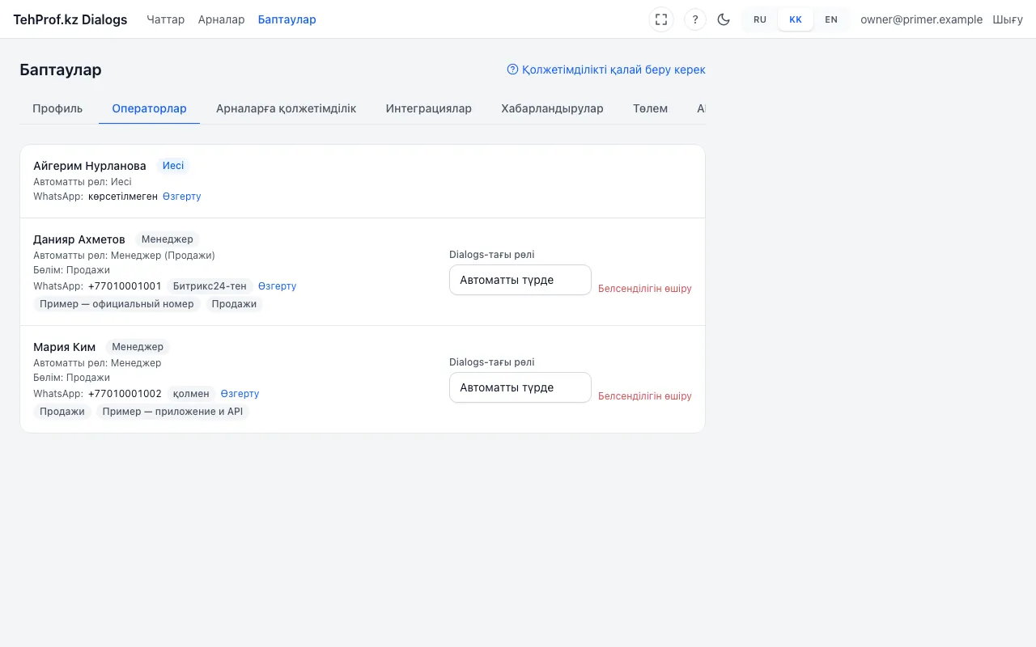This screenshot has width=1036, height=647.
Task: Select RU language option
Action: click(760, 19)
